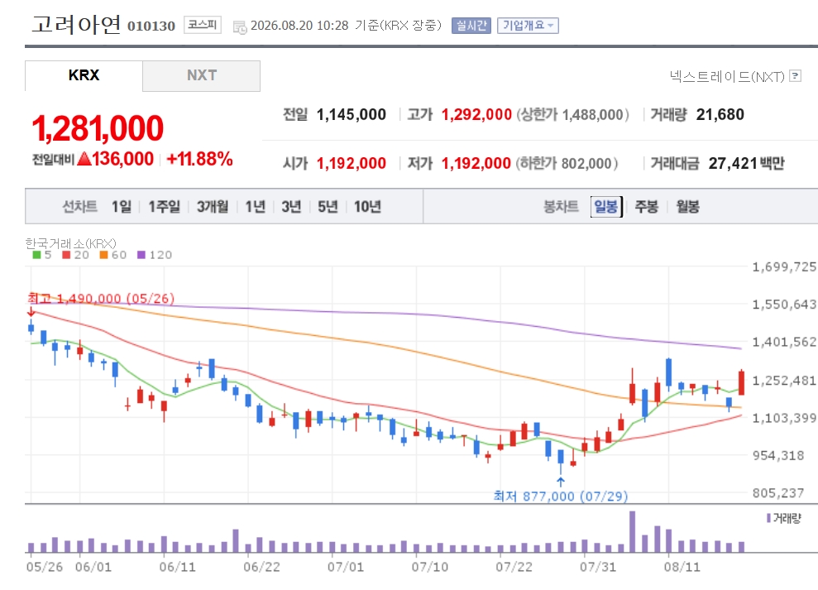Click the 코스피 market badge
Image resolution: width=818 pixels, height=590 pixels.
tap(203, 25)
